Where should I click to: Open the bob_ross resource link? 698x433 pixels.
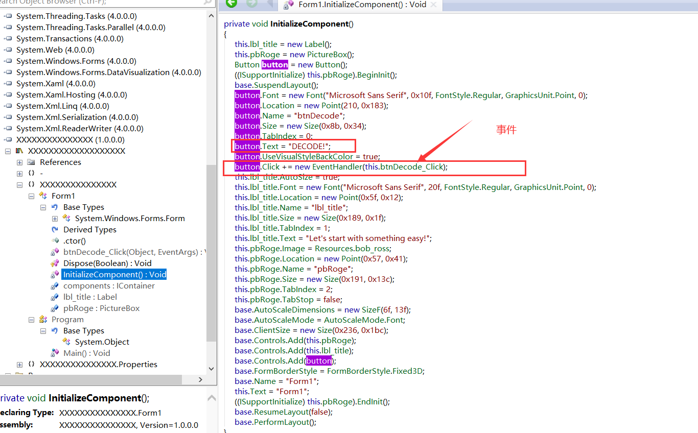pyautogui.click(x=373, y=248)
